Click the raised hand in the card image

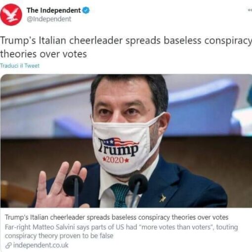61,185
